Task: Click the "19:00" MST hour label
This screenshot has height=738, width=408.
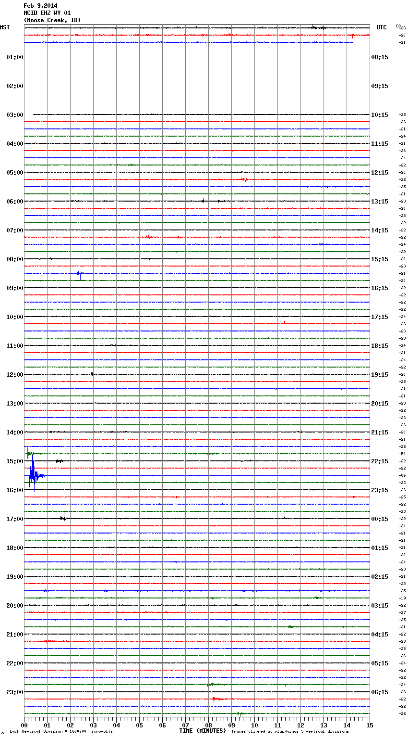Action: [x=15, y=577]
